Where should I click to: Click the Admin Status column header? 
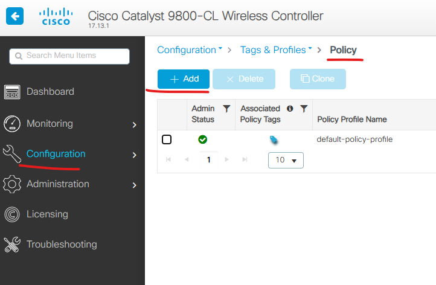(203, 114)
